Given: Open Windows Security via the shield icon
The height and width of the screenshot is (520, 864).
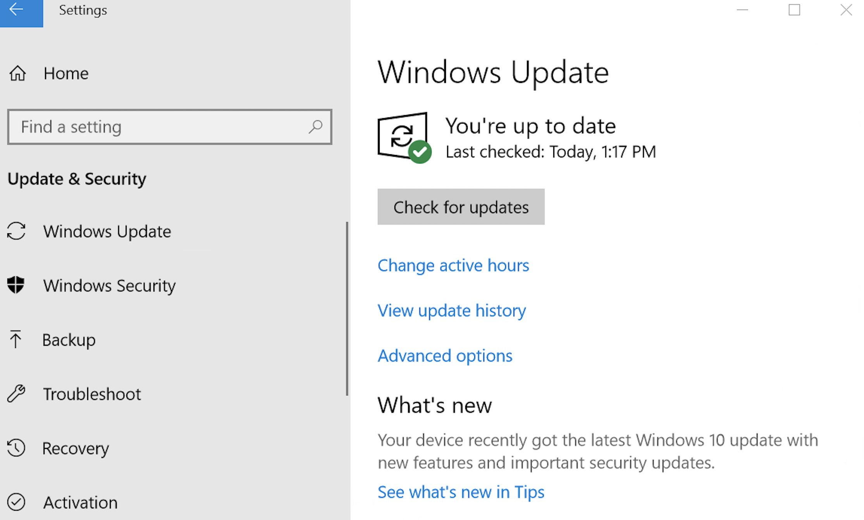Looking at the screenshot, I should (x=16, y=286).
